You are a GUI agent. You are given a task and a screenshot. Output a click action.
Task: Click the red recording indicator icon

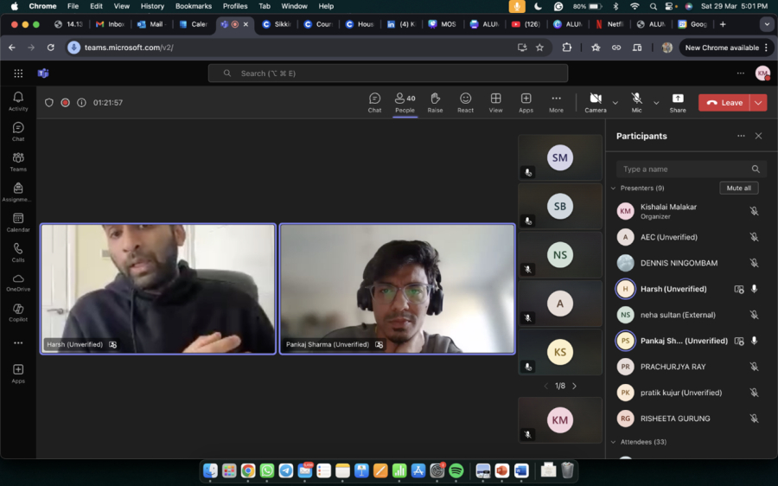coord(65,103)
